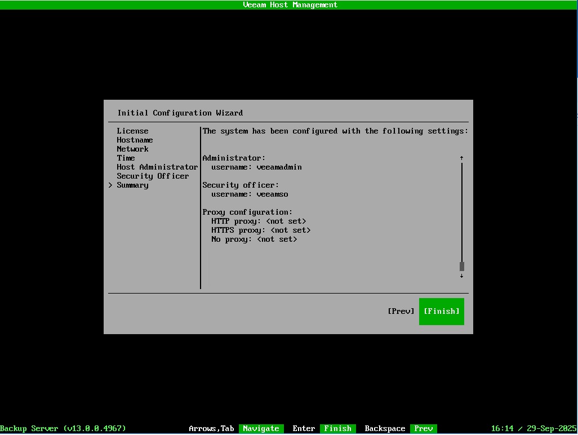
Task: Click the date and time in status bar
Action: coord(533,429)
